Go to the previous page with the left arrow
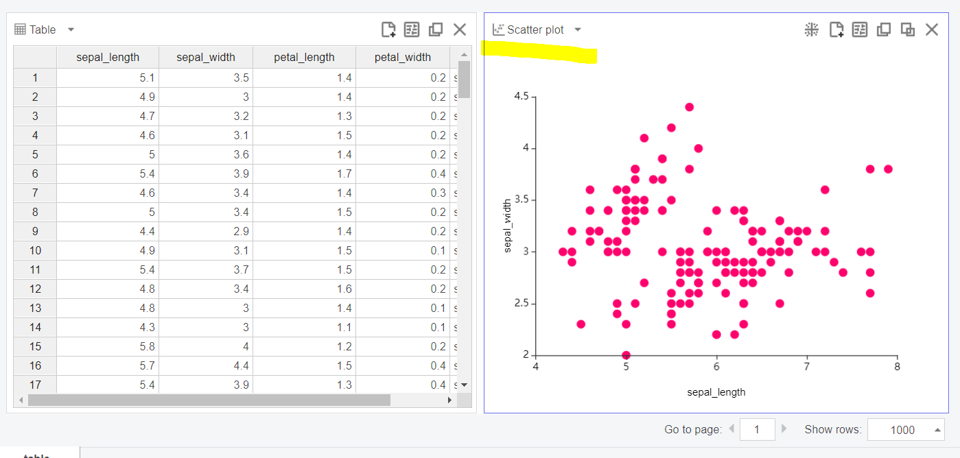Image resolution: width=960 pixels, height=458 pixels. [731, 429]
